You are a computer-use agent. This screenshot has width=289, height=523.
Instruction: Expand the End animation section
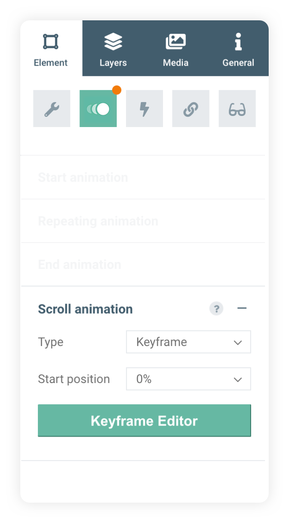tap(79, 264)
